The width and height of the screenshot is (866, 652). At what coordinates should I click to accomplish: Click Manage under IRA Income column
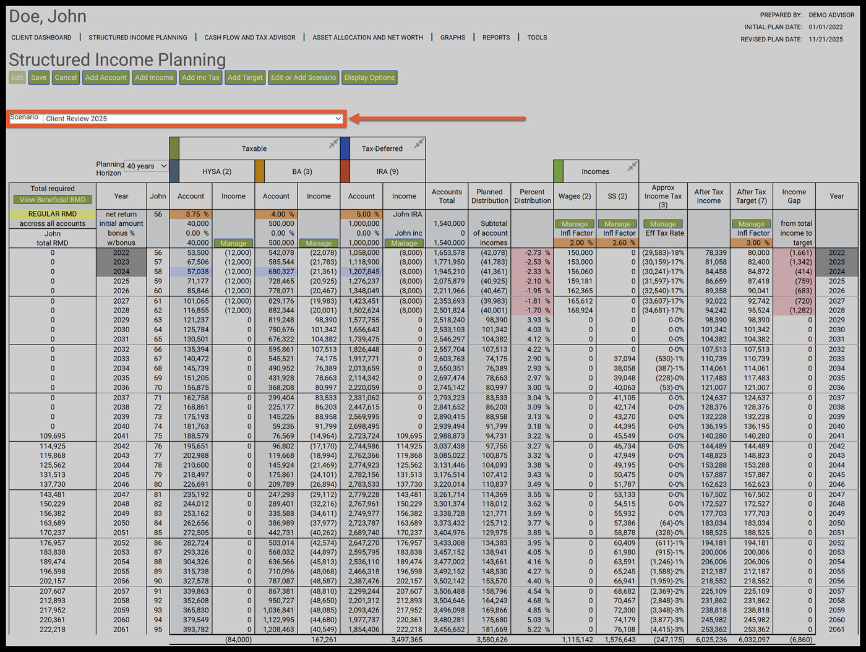coord(404,243)
